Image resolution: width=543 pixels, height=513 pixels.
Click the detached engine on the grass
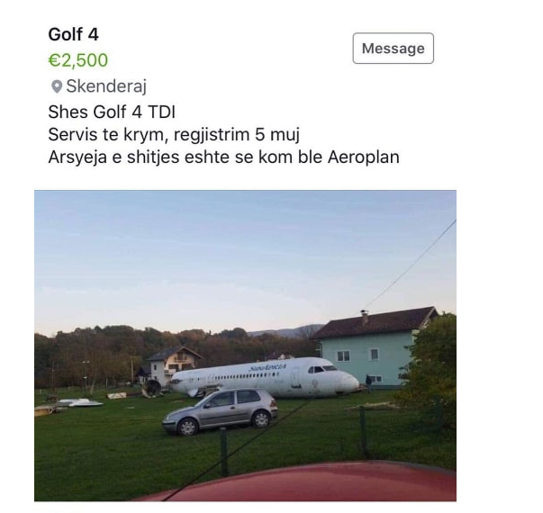click(x=151, y=389)
